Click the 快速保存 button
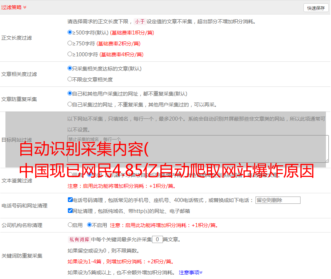 coord(316,8)
